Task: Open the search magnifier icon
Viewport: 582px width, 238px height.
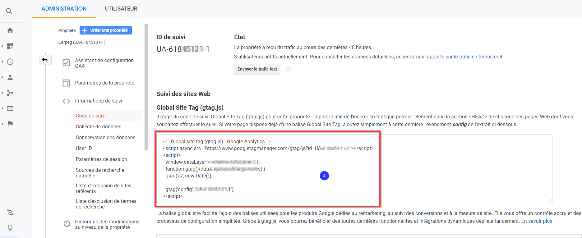Action: [9, 11]
